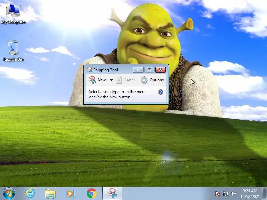Click the network connection tray icon
The height and width of the screenshot is (200, 267).
[225, 194]
